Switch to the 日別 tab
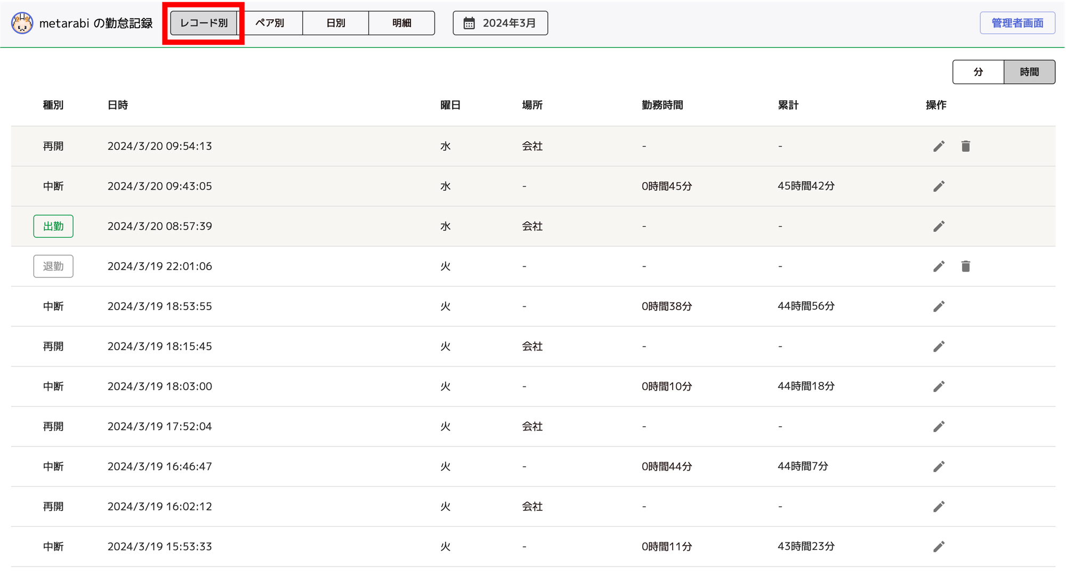The width and height of the screenshot is (1066, 577). [x=336, y=23]
